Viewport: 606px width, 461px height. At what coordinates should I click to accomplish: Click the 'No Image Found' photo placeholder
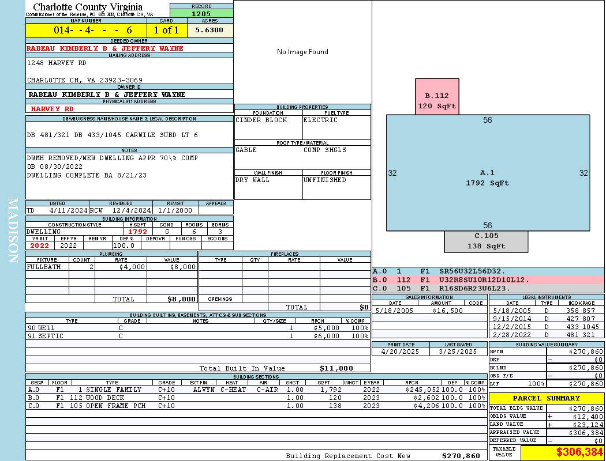coord(302,52)
